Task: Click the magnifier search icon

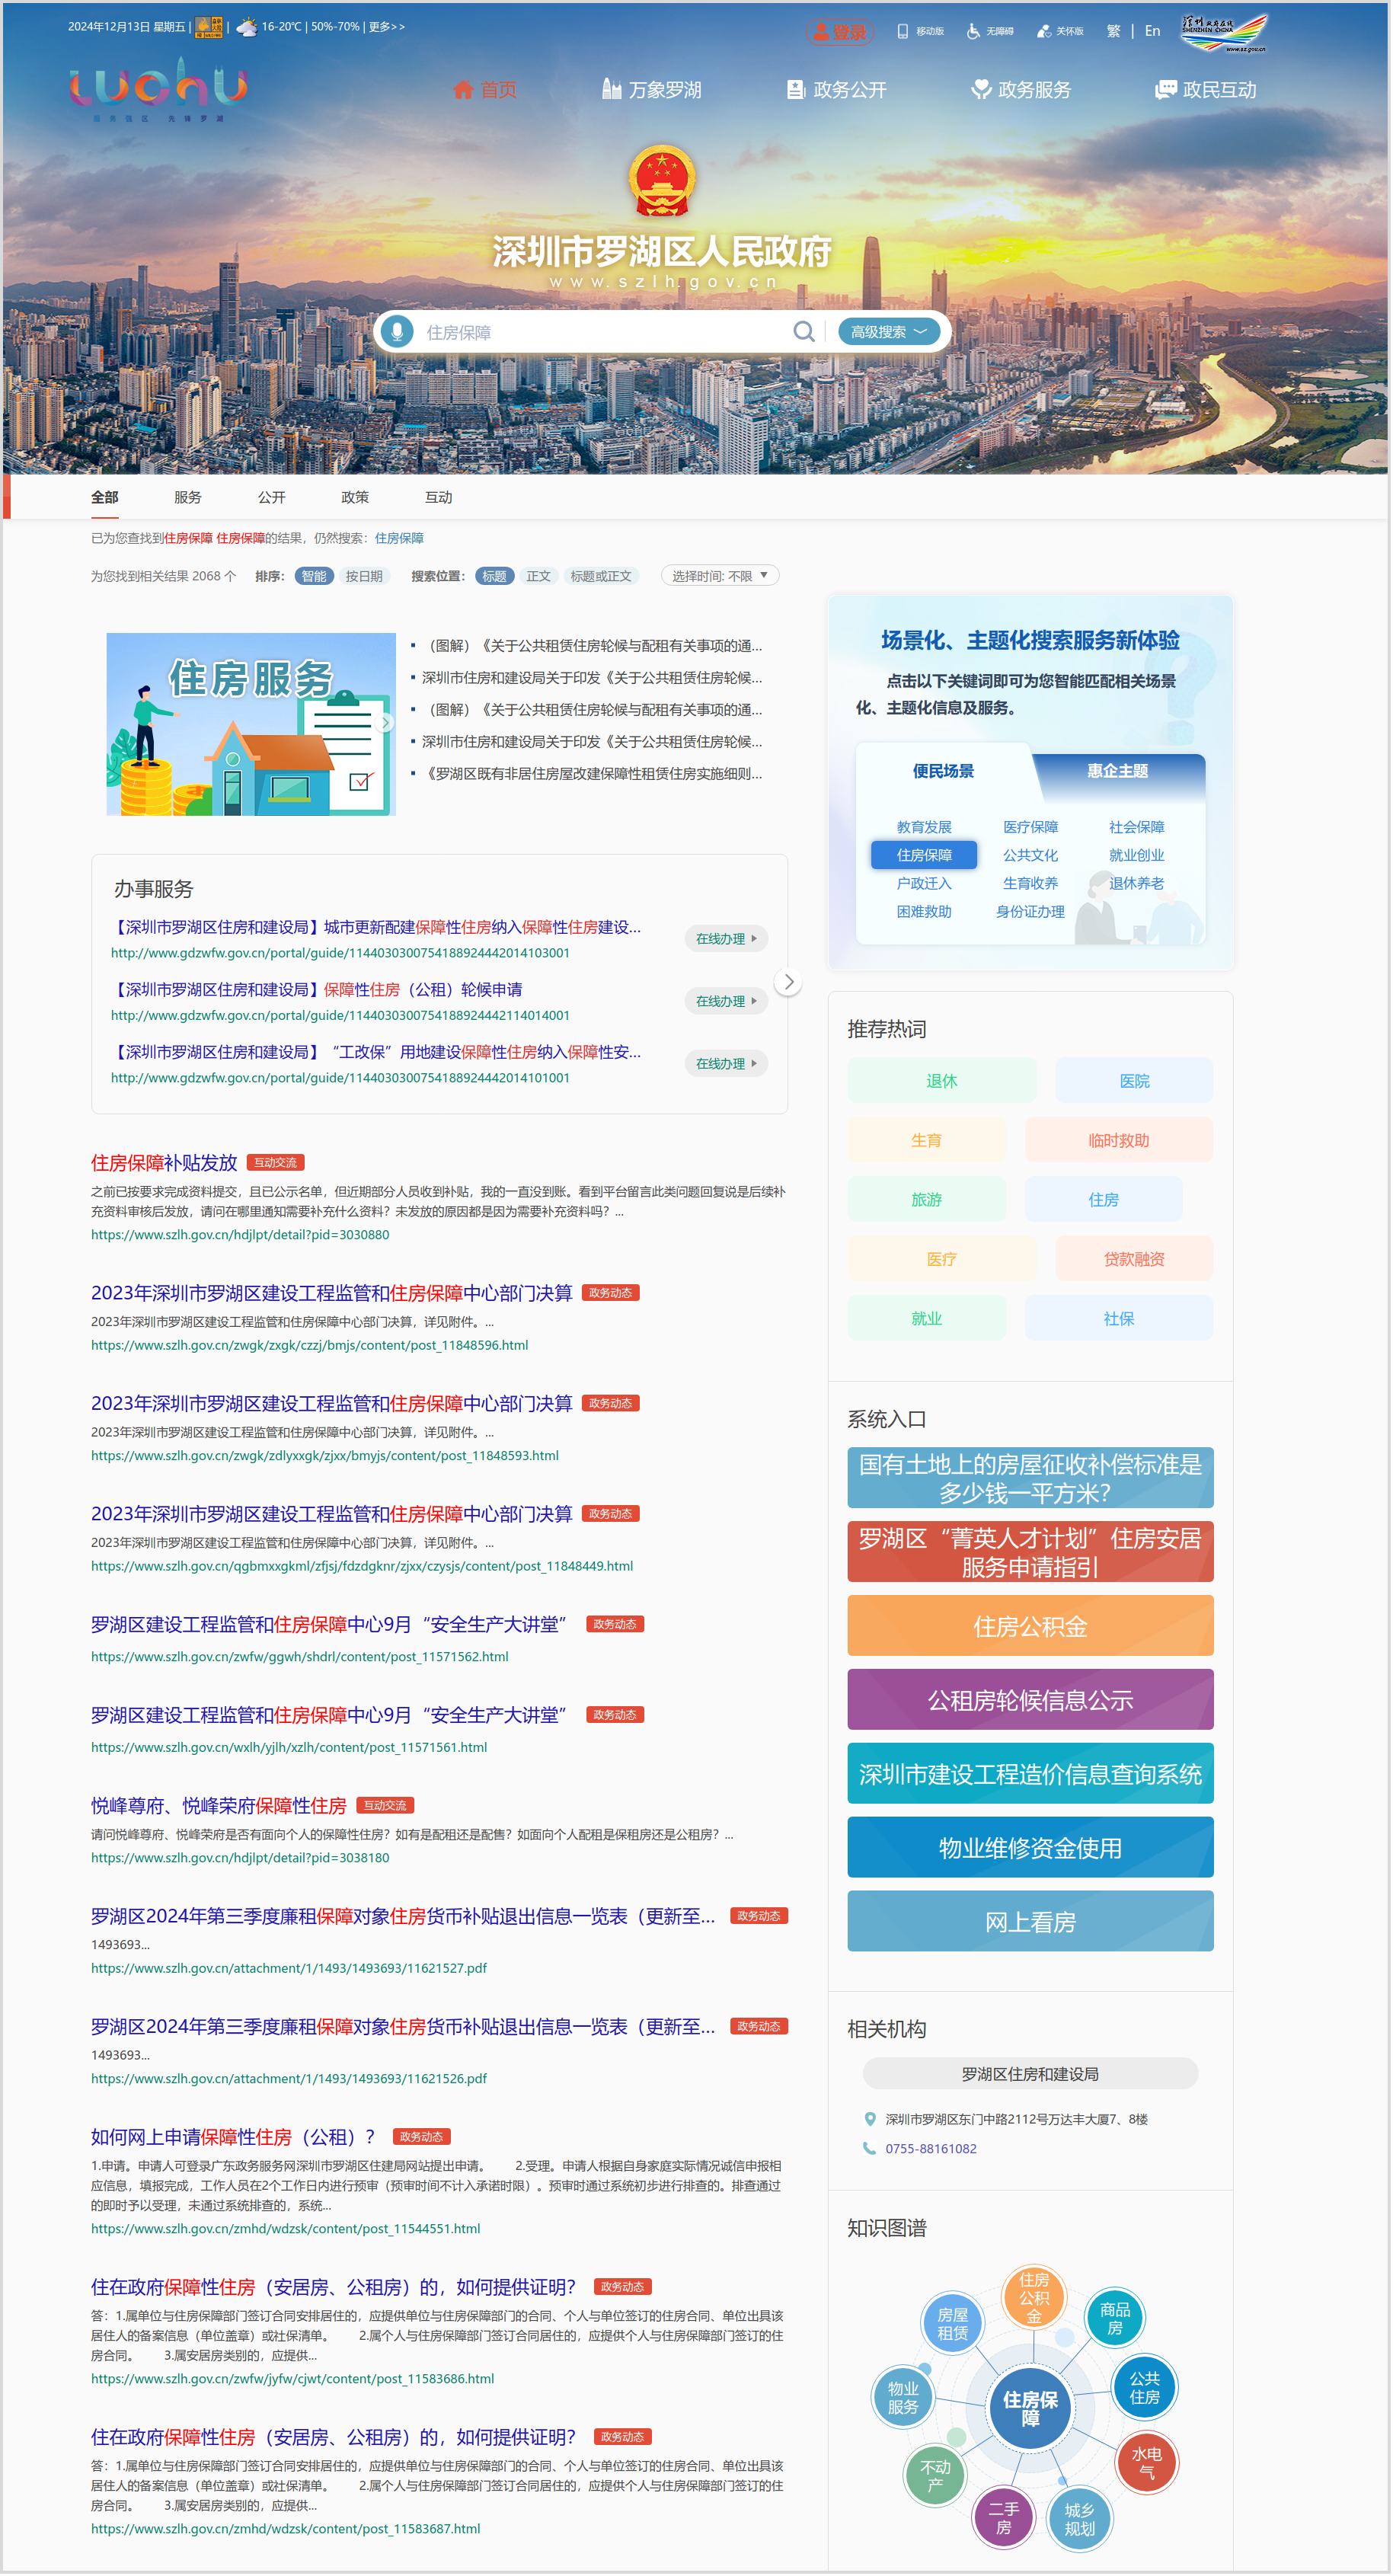Action: tap(803, 331)
